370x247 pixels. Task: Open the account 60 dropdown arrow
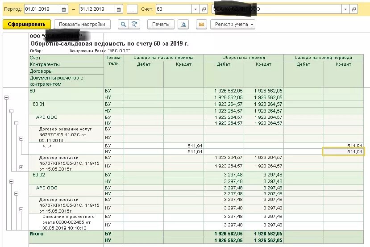195,9
